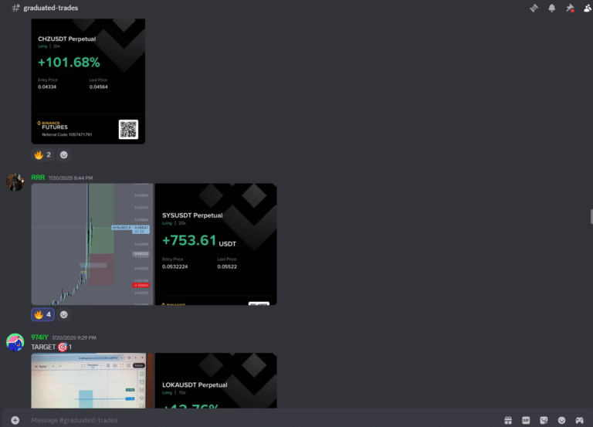593x427 pixels.
Task: Add reaction to RRR's SYSUSDT post
Action: pyautogui.click(x=64, y=314)
